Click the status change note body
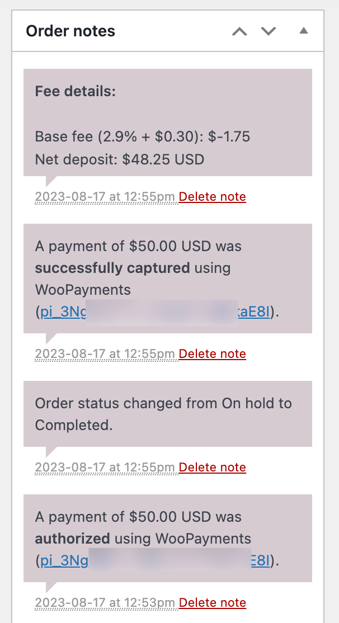339x623 pixels. (x=168, y=414)
